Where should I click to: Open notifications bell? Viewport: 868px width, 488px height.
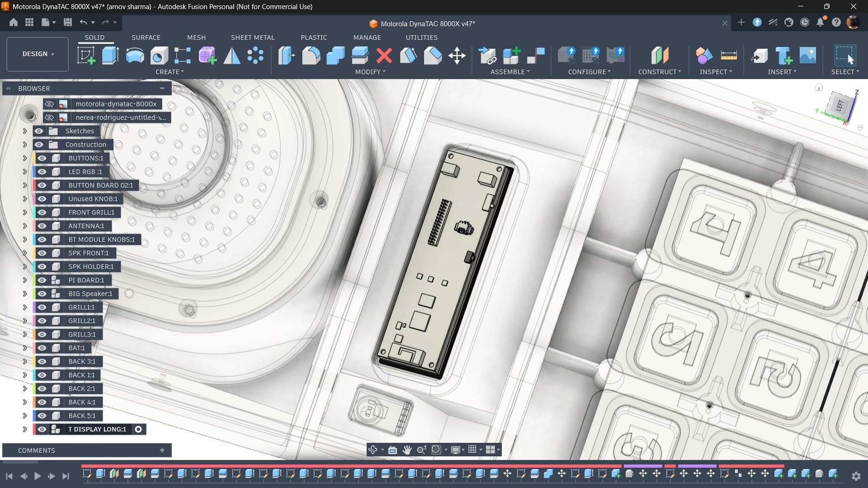pos(821,22)
